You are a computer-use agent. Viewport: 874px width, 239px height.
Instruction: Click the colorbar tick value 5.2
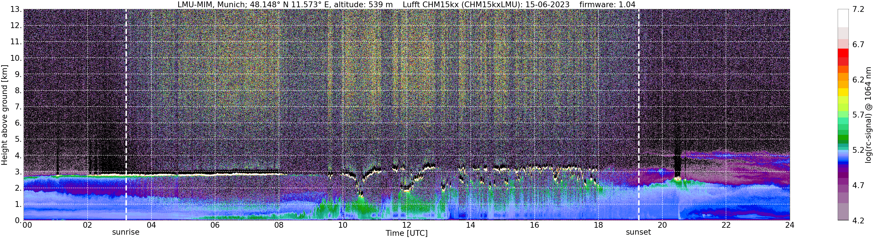click(858, 150)
